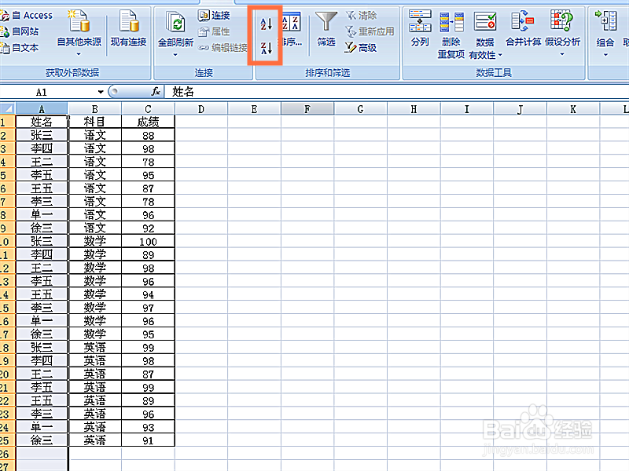Select column K header
This screenshot has height=471, width=629.
click(x=573, y=108)
